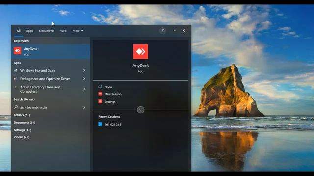Switch to the Web tab
This screenshot has width=314, height=176.
coord(63,31)
